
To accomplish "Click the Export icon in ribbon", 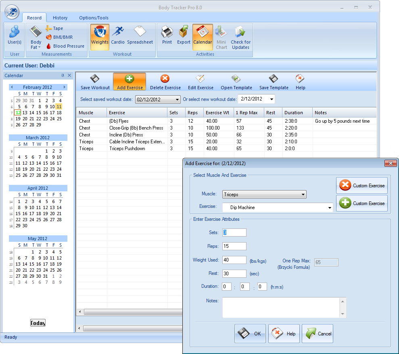I will 184,36.
